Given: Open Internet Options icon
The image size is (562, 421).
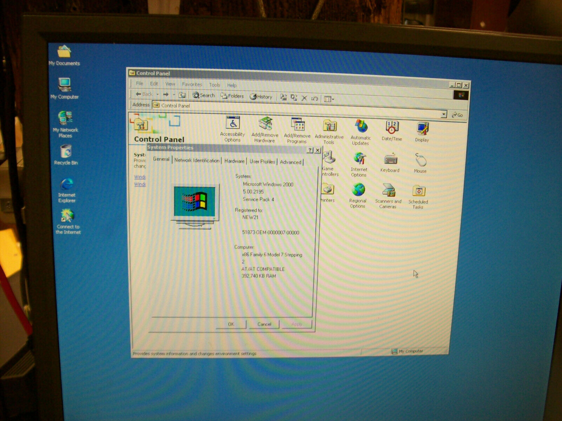Looking at the screenshot, I should pos(359,165).
